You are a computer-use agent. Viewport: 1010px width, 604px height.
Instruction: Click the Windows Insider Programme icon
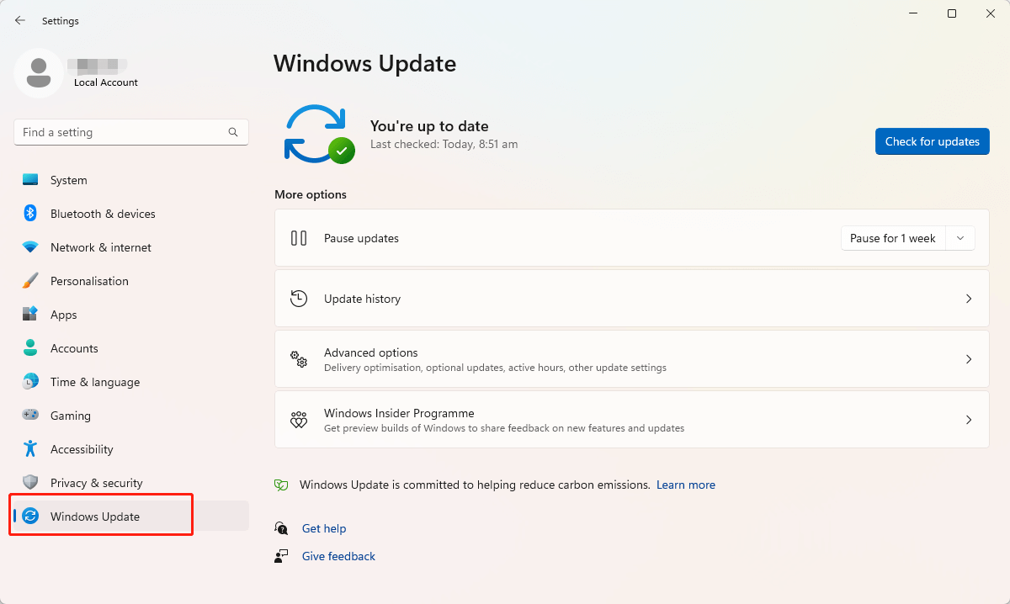[x=299, y=420]
